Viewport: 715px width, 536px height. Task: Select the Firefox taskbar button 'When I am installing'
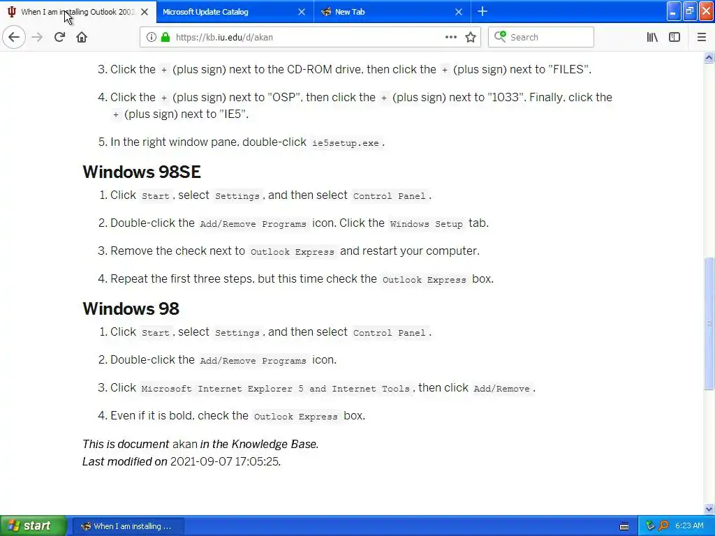(128, 526)
